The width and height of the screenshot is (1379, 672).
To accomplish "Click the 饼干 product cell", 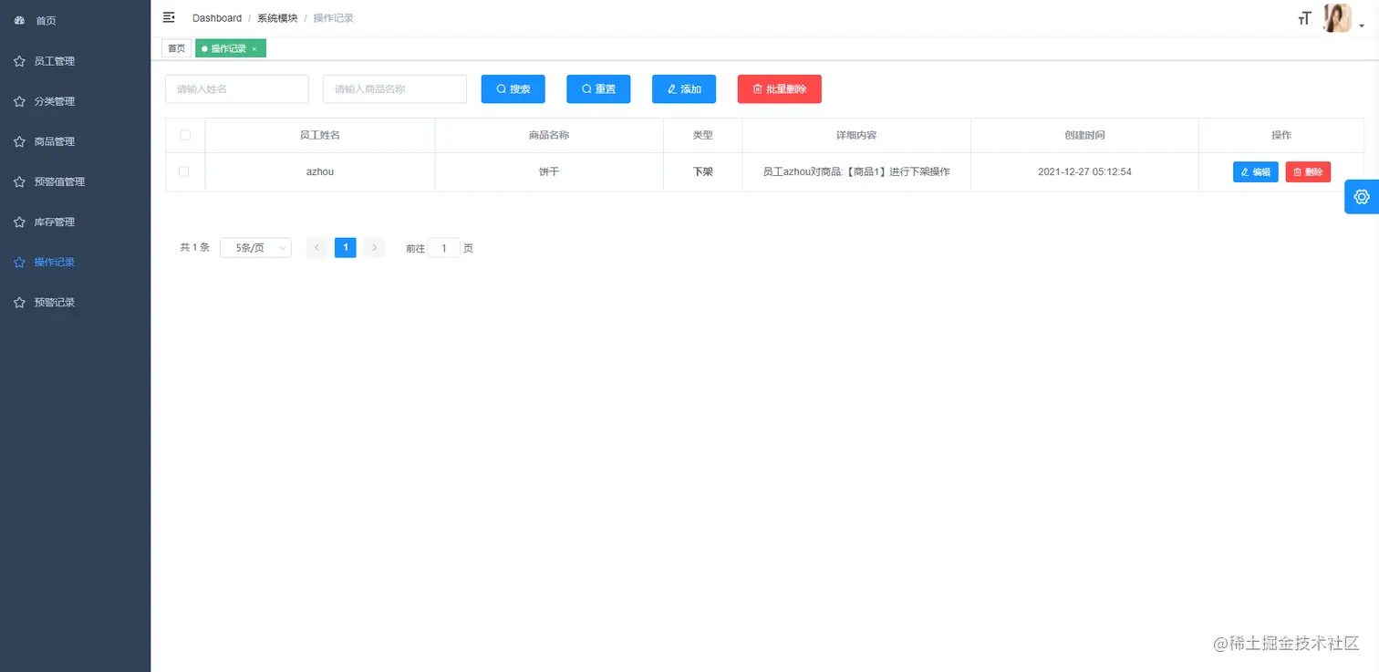I will [x=549, y=171].
